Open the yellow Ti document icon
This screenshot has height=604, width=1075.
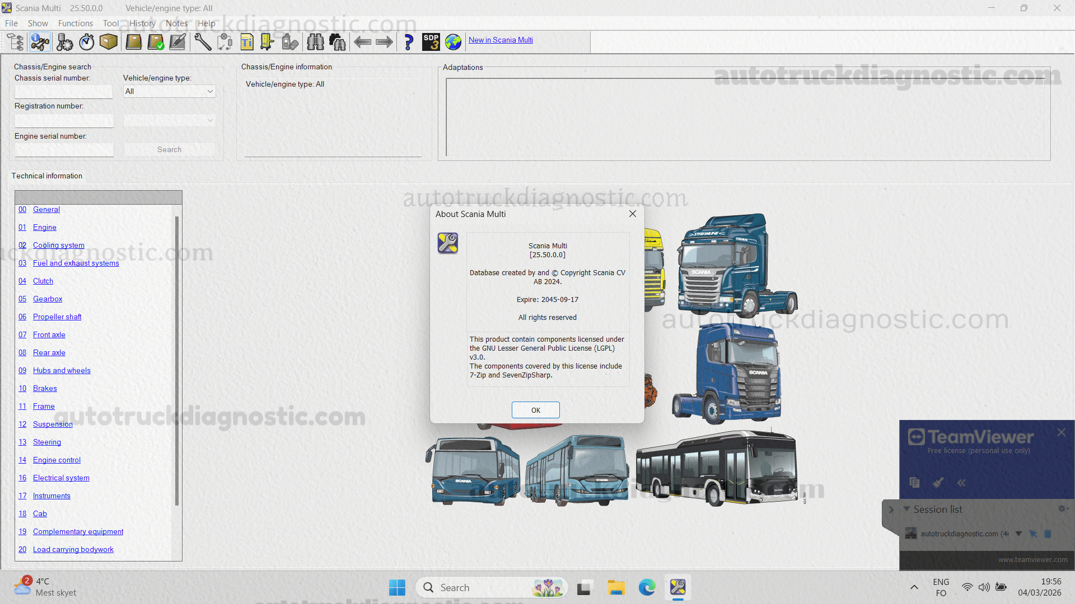[247, 42]
